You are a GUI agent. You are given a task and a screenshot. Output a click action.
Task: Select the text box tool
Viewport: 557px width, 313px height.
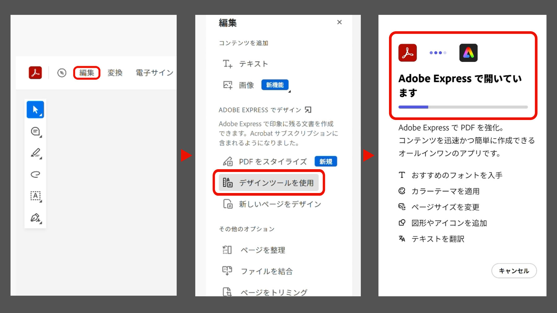(36, 196)
